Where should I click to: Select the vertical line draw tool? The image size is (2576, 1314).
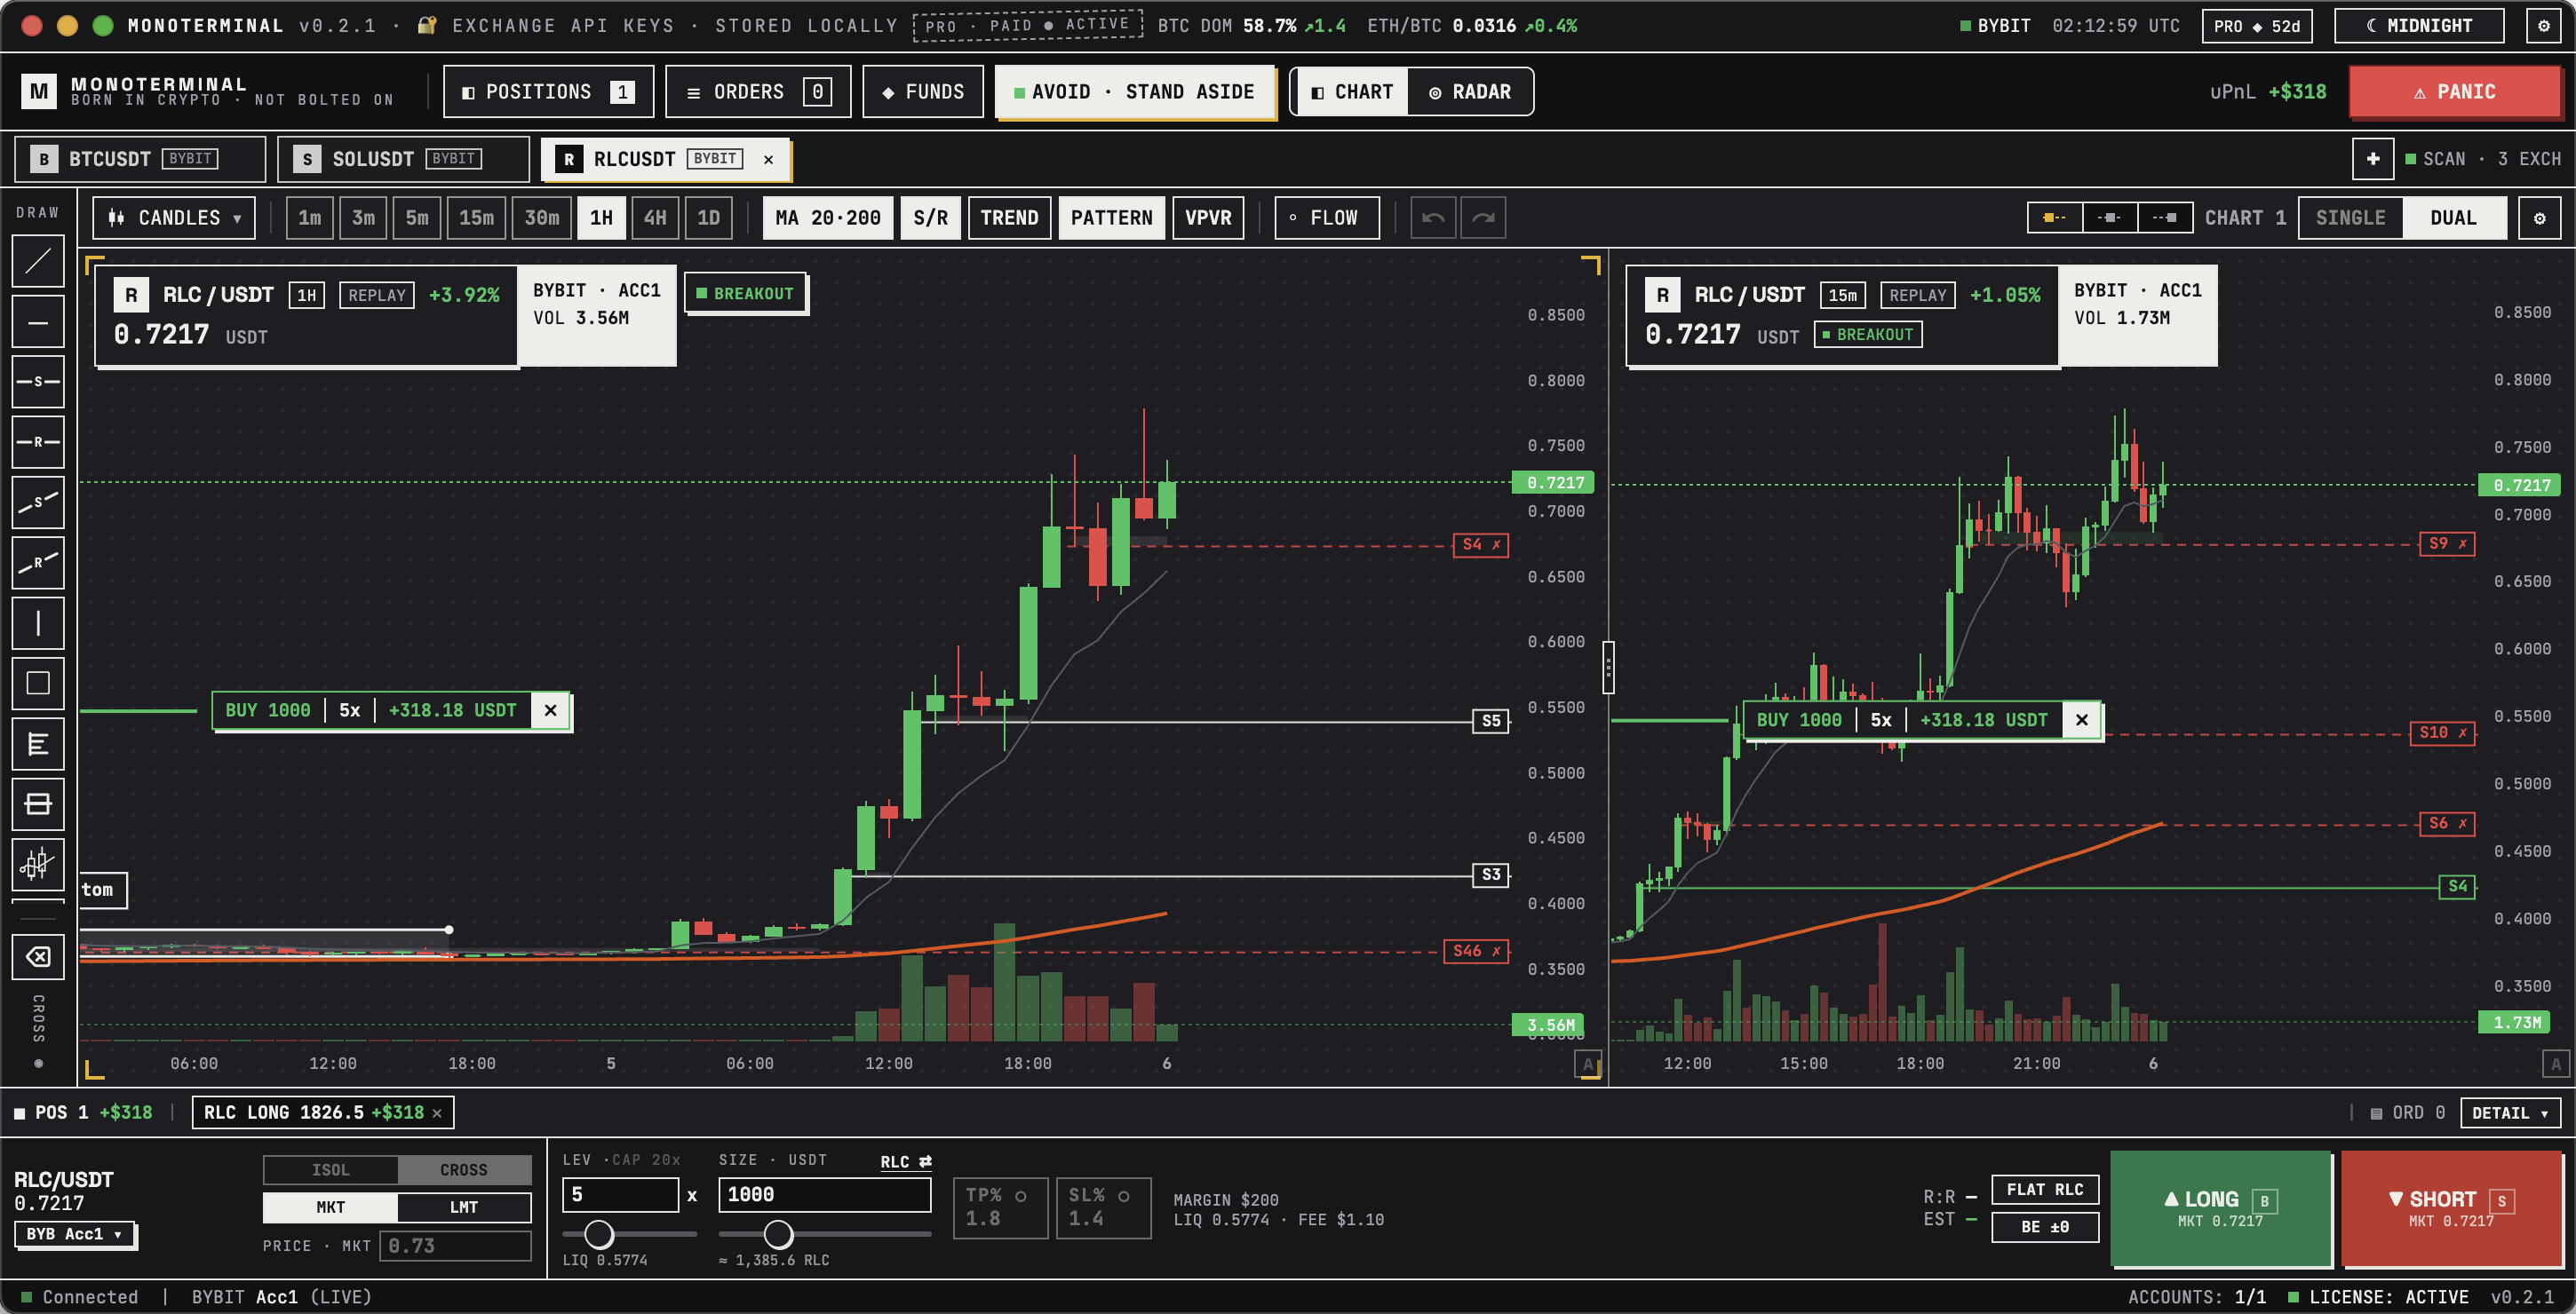[x=38, y=623]
